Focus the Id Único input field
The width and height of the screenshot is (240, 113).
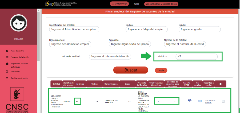(x=196, y=56)
